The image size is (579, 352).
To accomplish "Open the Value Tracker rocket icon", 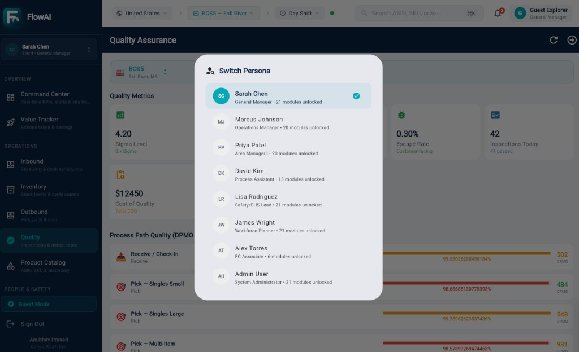I will pyautogui.click(x=10, y=122).
